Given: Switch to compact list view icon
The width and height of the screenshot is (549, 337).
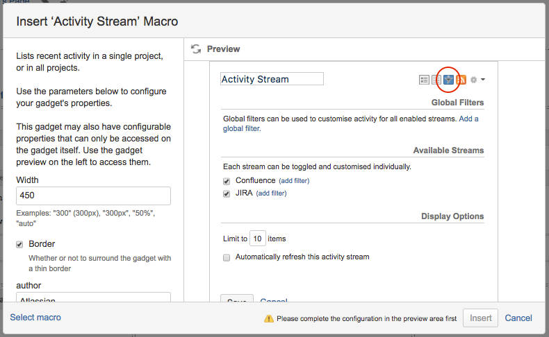Looking at the screenshot, I should click(x=436, y=80).
